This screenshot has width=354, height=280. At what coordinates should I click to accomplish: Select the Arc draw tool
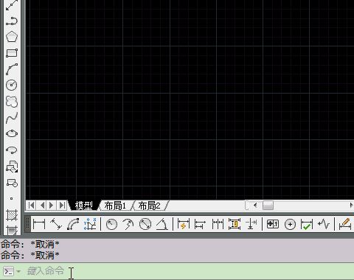coord(12,69)
